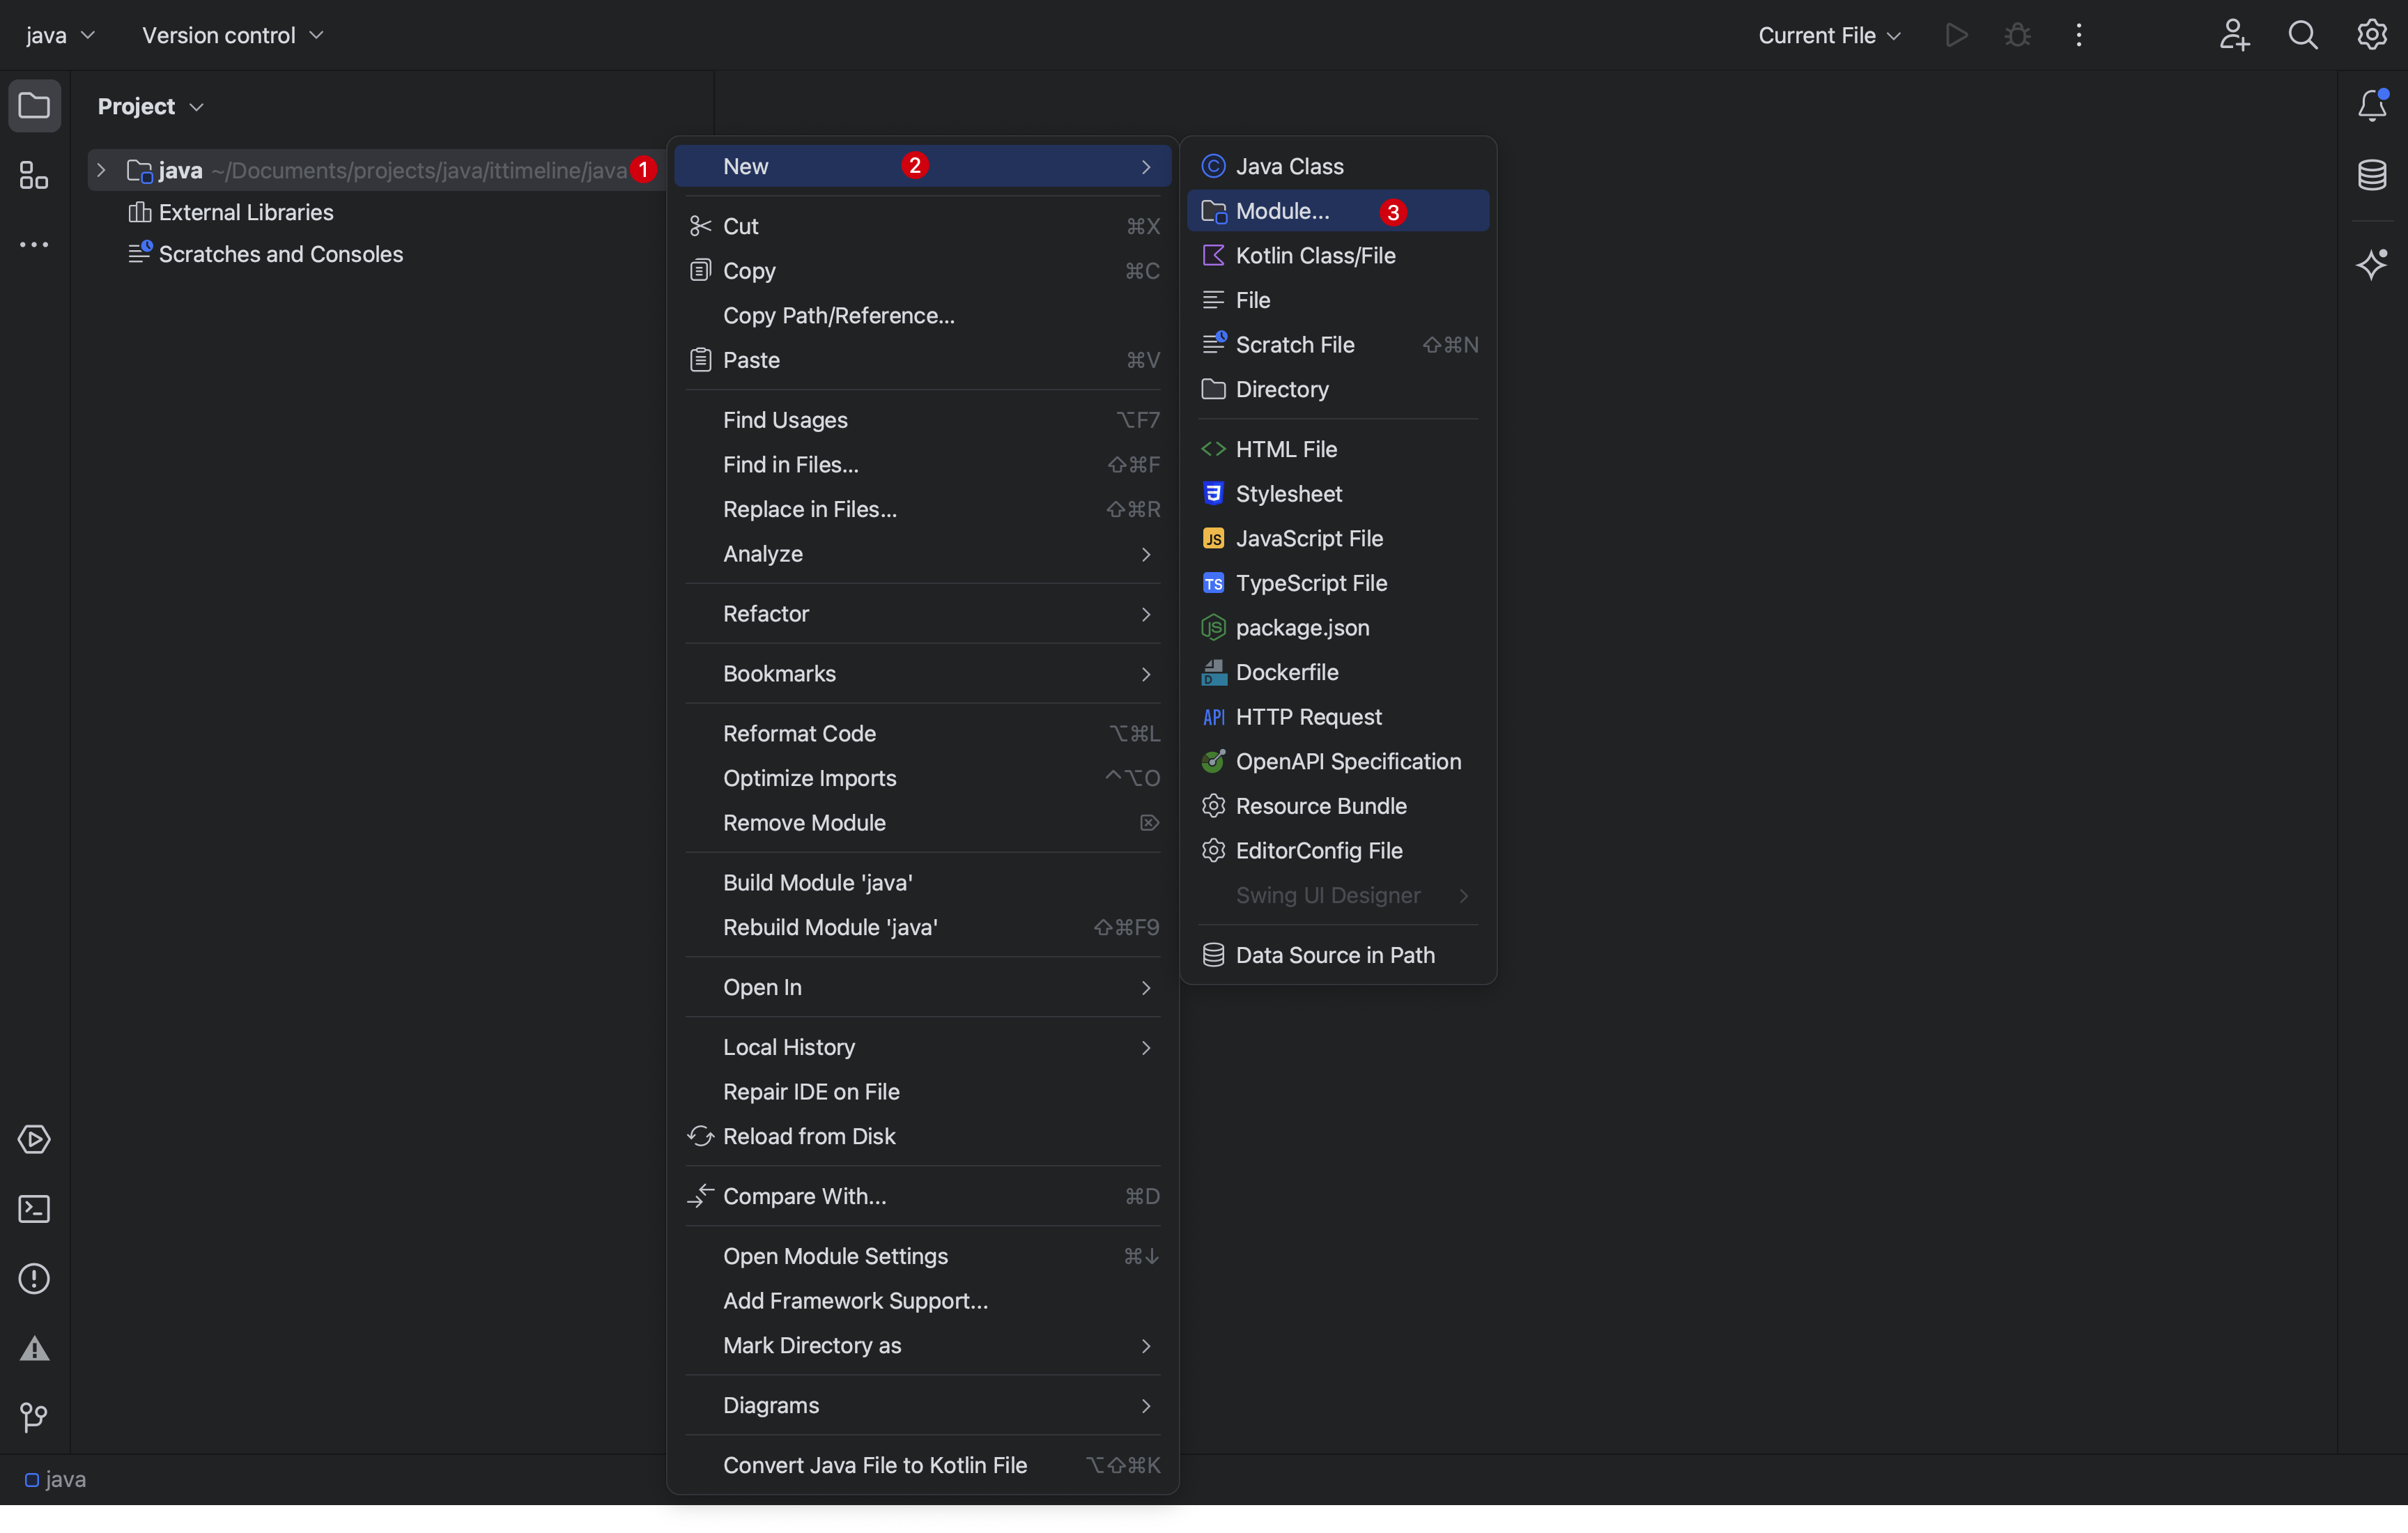Create a new HTTP Request

pyautogui.click(x=1338, y=717)
